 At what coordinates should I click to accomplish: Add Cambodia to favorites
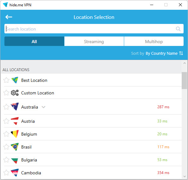tap(6, 172)
